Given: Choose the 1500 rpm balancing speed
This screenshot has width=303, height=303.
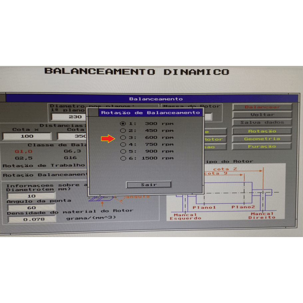Looking at the screenshot, I should click(x=123, y=158).
